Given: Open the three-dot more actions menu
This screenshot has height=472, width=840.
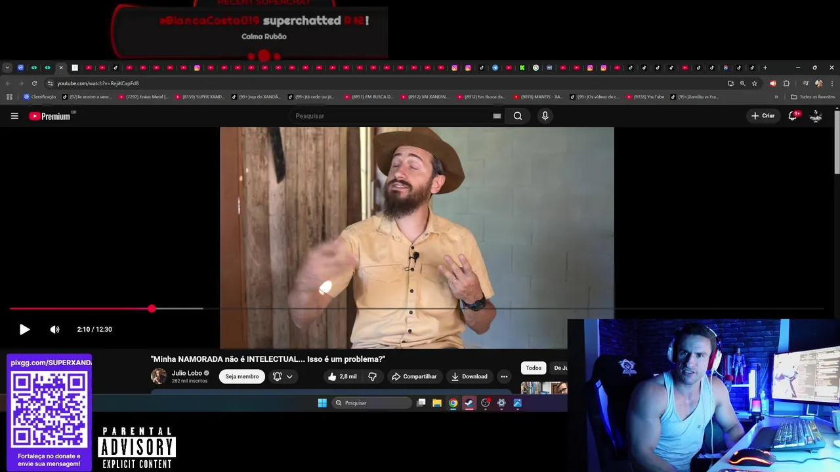Looking at the screenshot, I should [x=504, y=376].
